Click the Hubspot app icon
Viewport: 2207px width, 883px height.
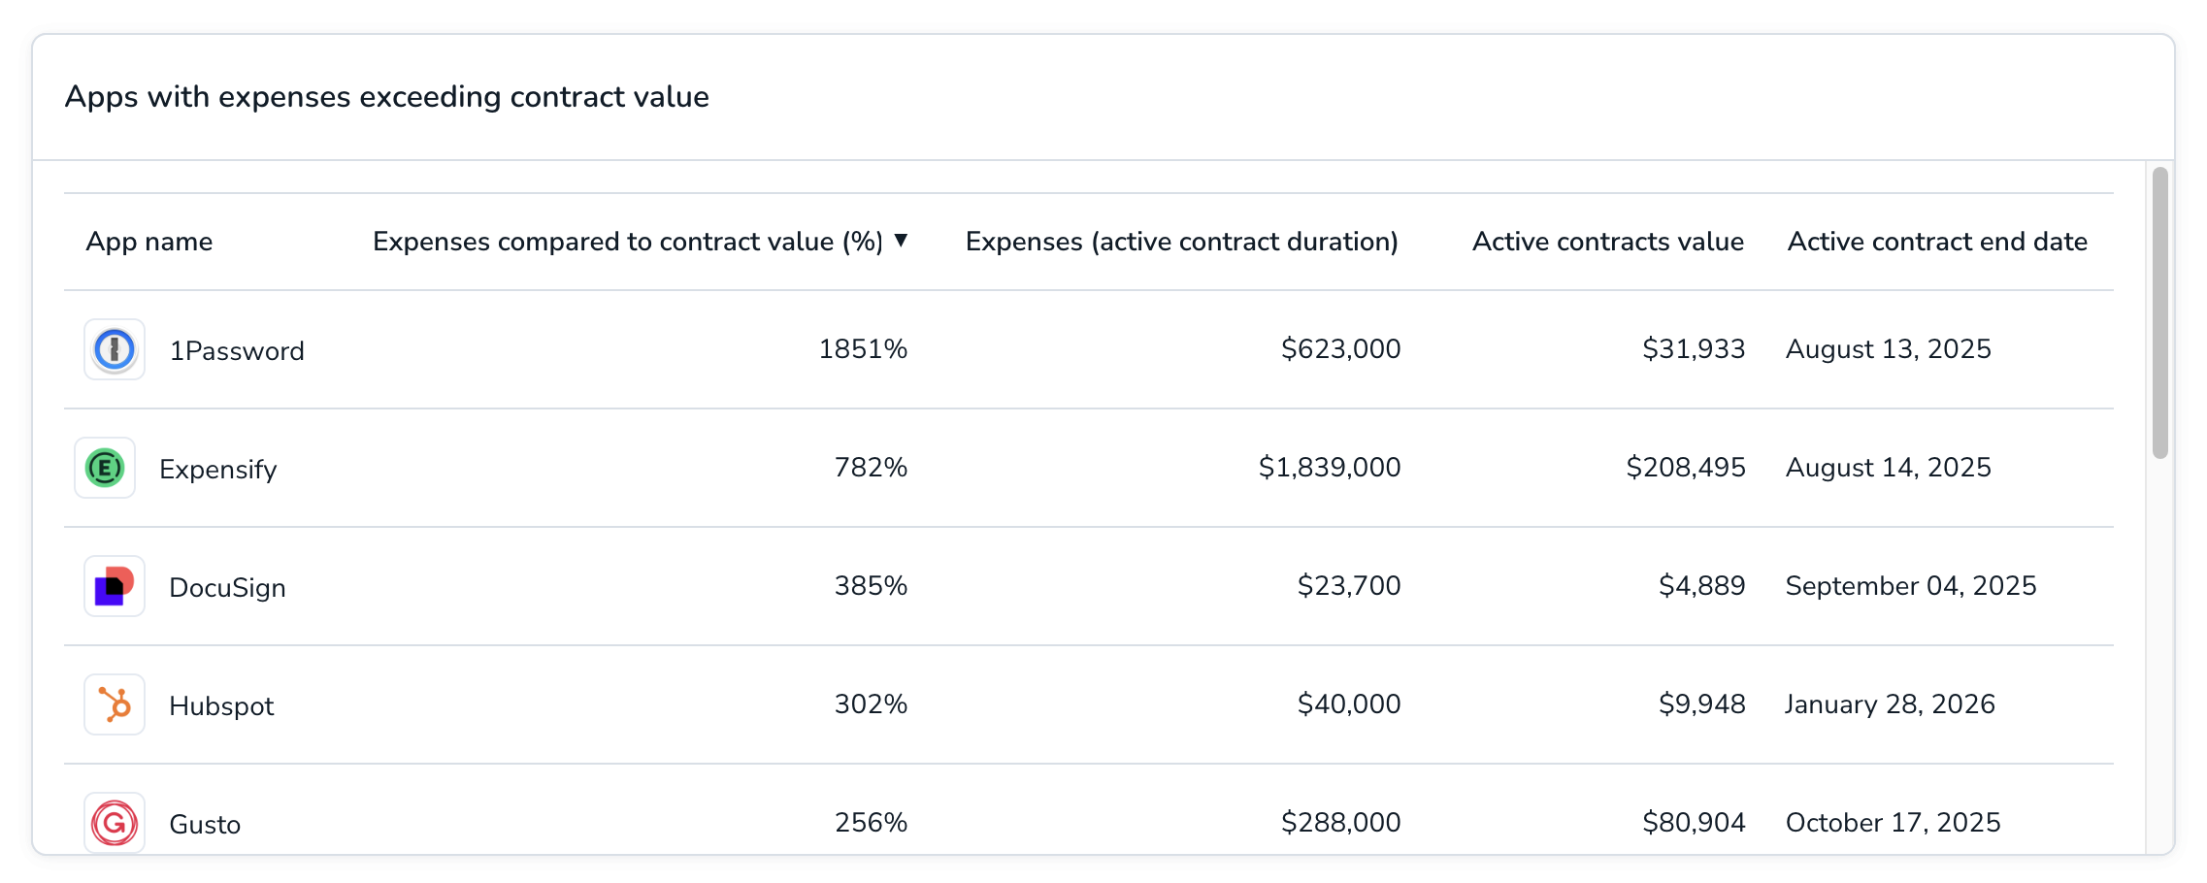coord(115,704)
